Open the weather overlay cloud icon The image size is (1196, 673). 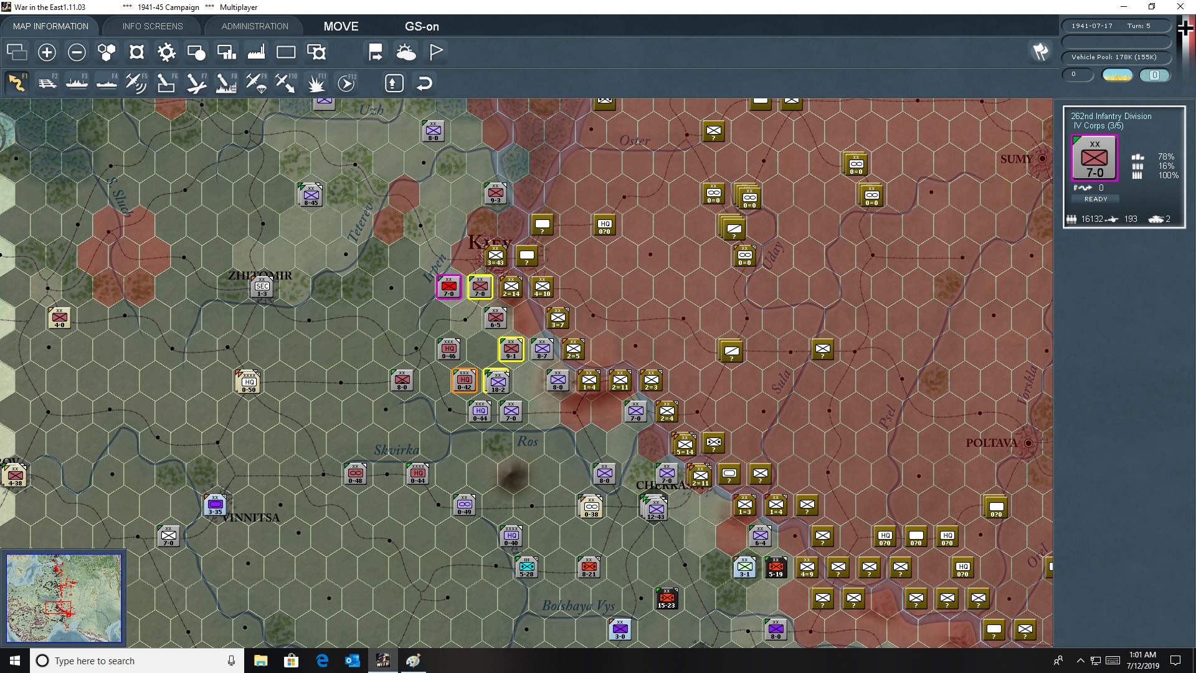tap(406, 52)
